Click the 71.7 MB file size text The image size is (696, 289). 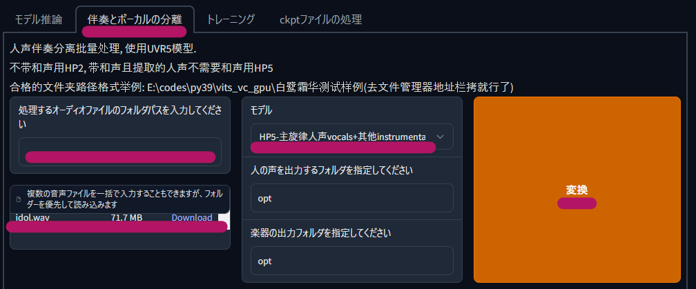[126, 218]
